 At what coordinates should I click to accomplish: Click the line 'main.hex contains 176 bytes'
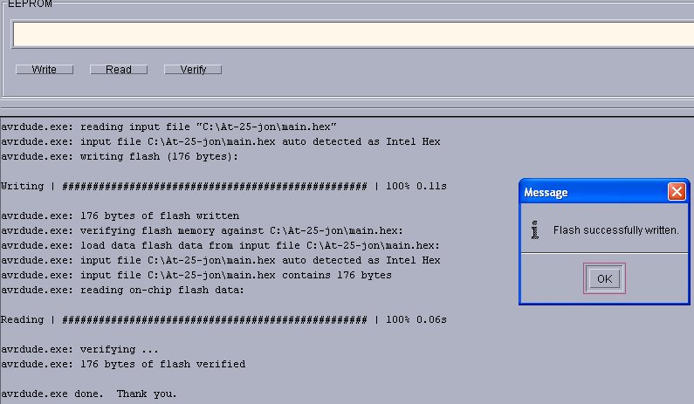coord(196,275)
